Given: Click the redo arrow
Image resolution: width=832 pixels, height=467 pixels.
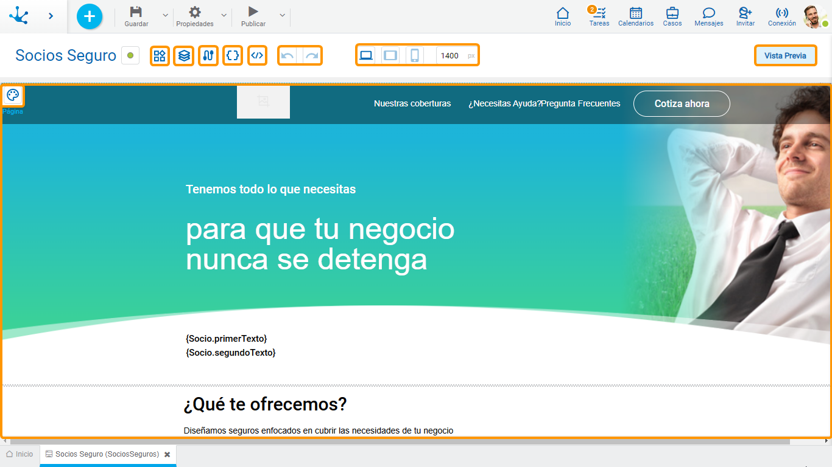Looking at the screenshot, I should pos(312,55).
